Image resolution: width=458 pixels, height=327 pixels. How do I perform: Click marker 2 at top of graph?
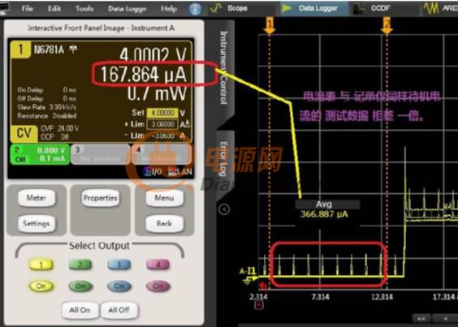click(x=387, y=25)
